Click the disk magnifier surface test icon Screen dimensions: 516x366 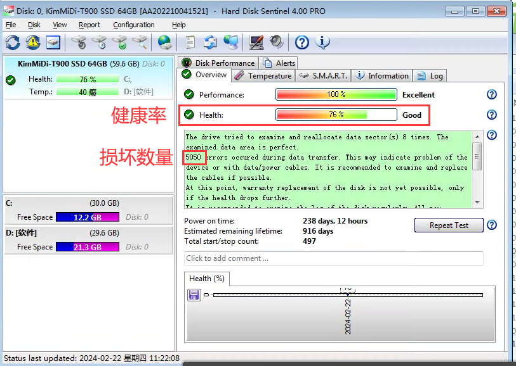tap(140, 42)
